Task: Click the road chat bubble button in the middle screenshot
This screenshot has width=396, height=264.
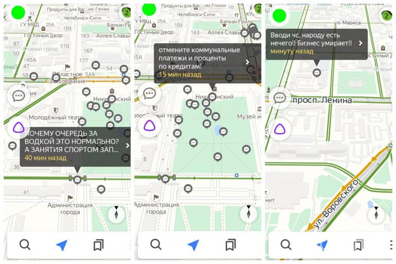Action: point(150,94)
